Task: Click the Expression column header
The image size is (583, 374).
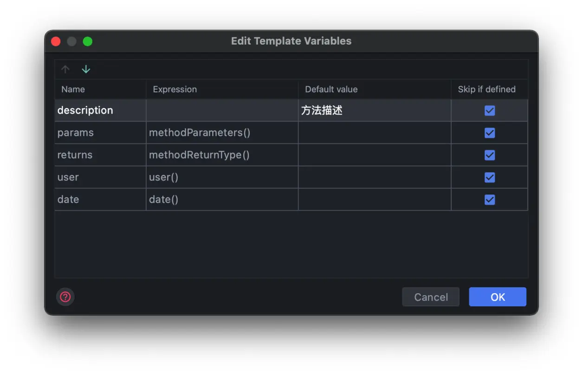Action: (222, 89)
